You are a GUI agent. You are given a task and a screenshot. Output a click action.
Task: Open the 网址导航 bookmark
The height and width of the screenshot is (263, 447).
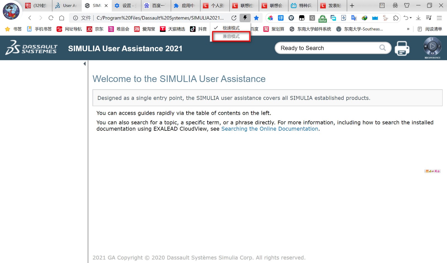tap(69, 29)
